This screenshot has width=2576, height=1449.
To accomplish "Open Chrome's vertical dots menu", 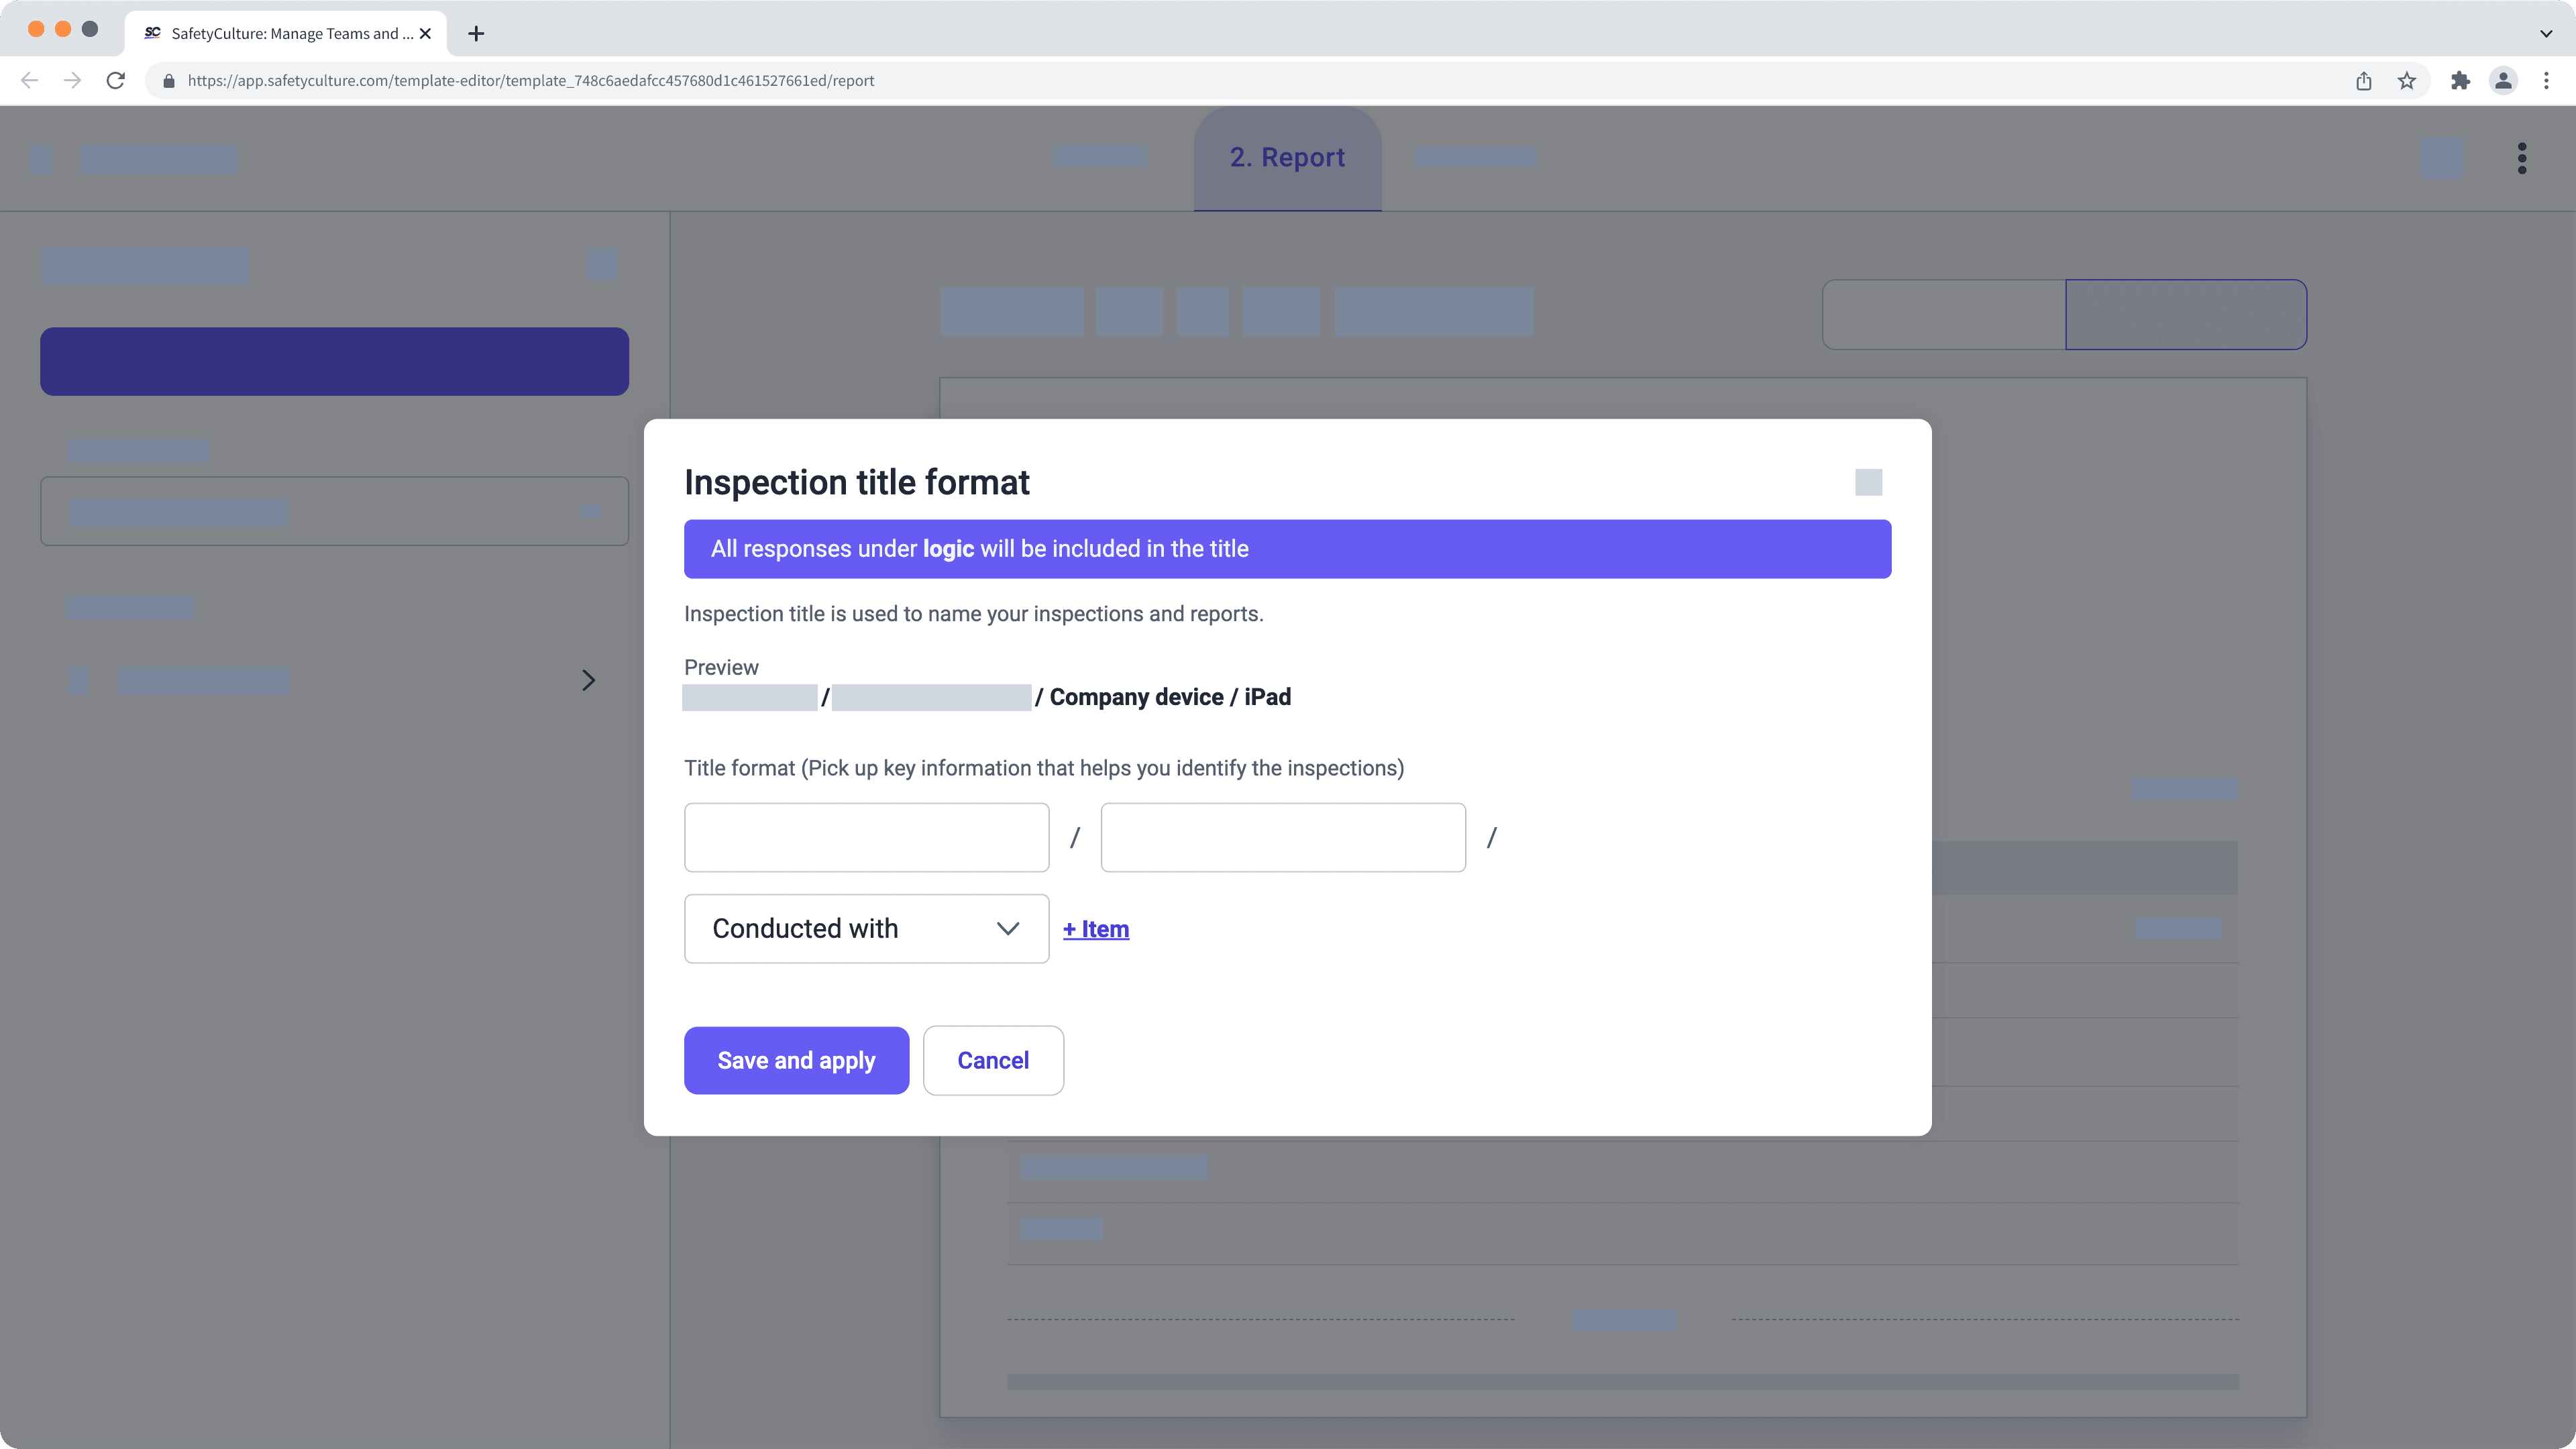I will (2546, 81).
